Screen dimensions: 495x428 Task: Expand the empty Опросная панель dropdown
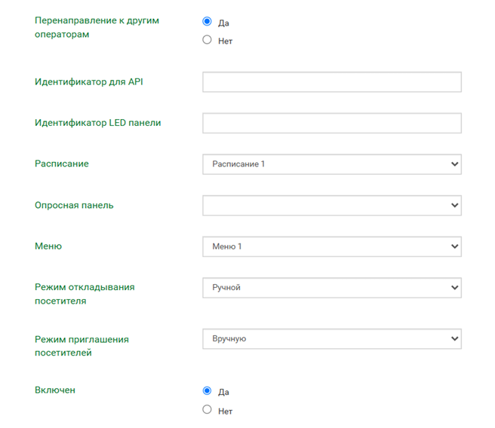click(x=331, y=205)
